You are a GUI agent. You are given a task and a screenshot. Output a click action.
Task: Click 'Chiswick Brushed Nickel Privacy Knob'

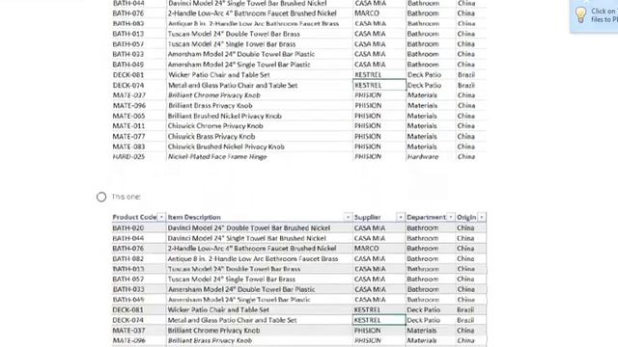tap(226, 147)
